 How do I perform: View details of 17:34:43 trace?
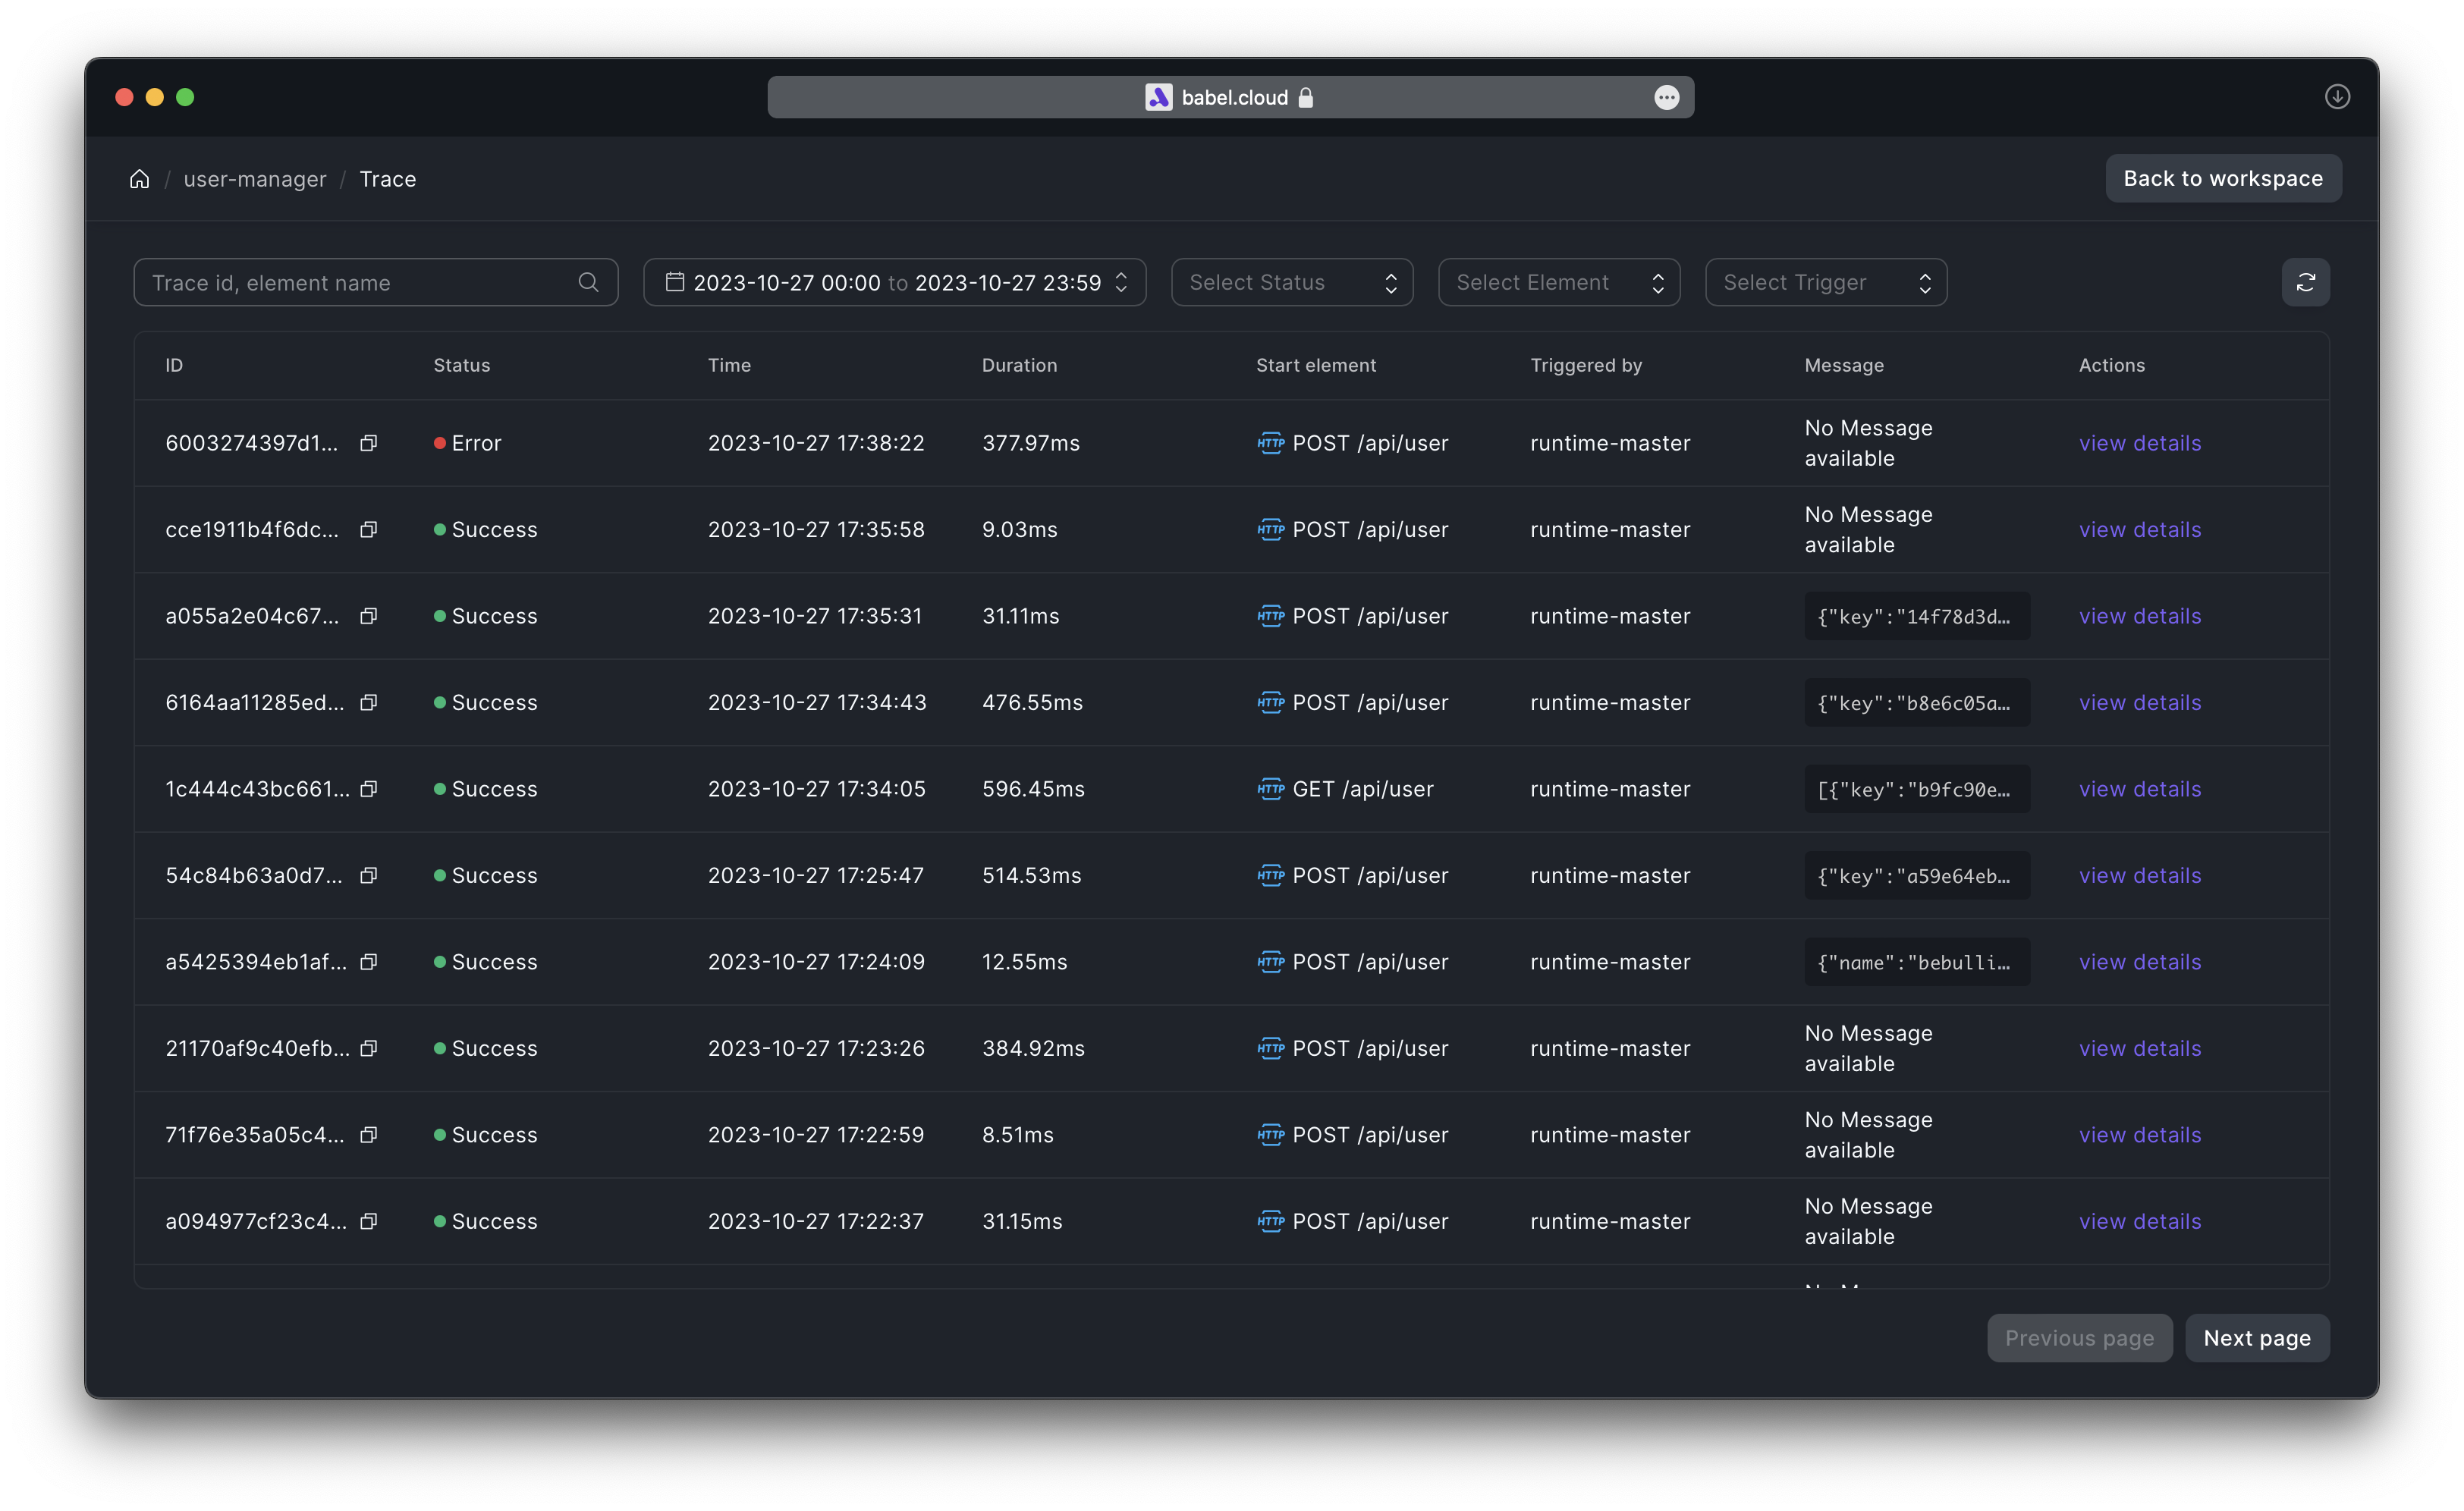tap(2139, 703)
